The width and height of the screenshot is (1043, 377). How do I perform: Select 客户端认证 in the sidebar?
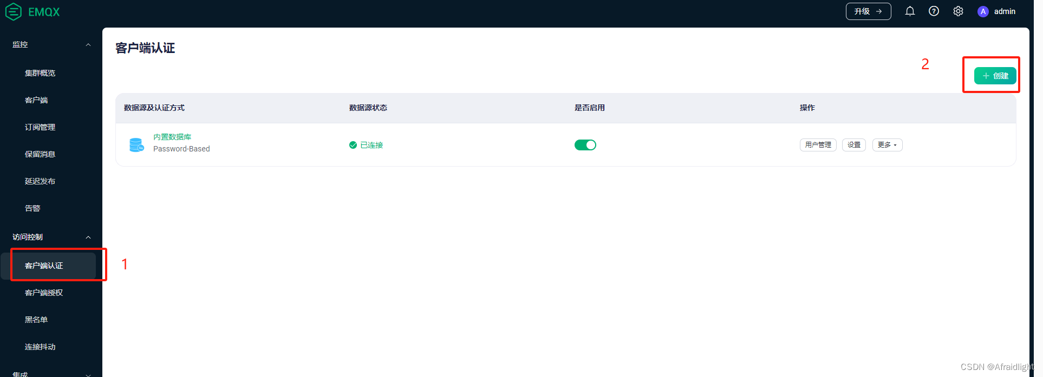point(49,266)
